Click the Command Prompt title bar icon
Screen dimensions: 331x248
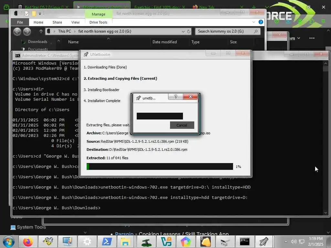pos(18,56)
